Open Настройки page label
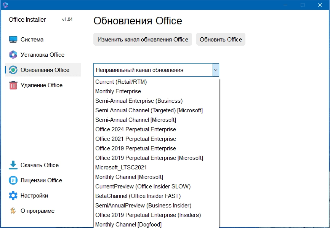The width and height of the screenshot is (330, 228). 34,196
